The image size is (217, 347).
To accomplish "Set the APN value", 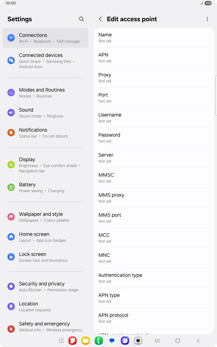I will coord(154,58).
